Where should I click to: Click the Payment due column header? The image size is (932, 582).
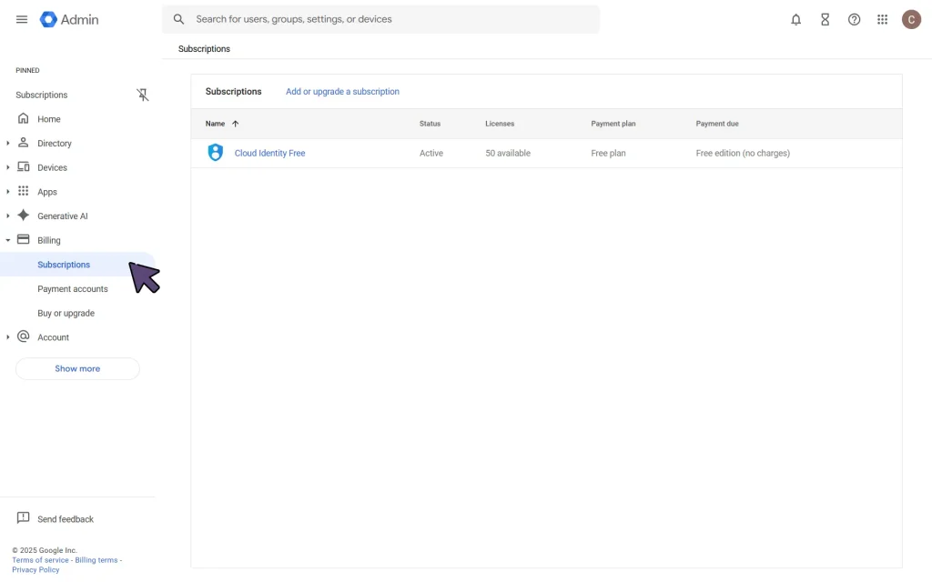pyautogui.click(x=717, y=124)
